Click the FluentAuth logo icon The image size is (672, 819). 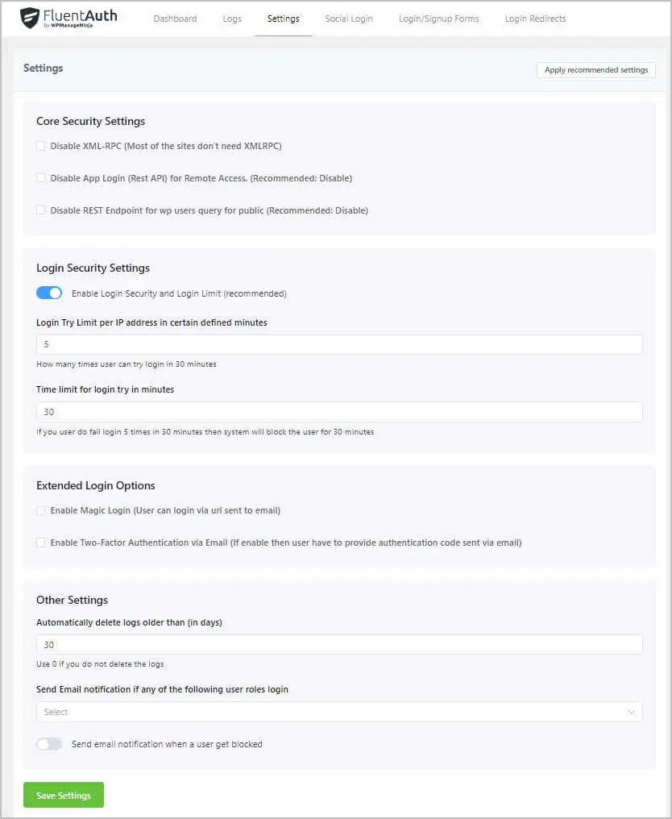[x=28, y=17]
